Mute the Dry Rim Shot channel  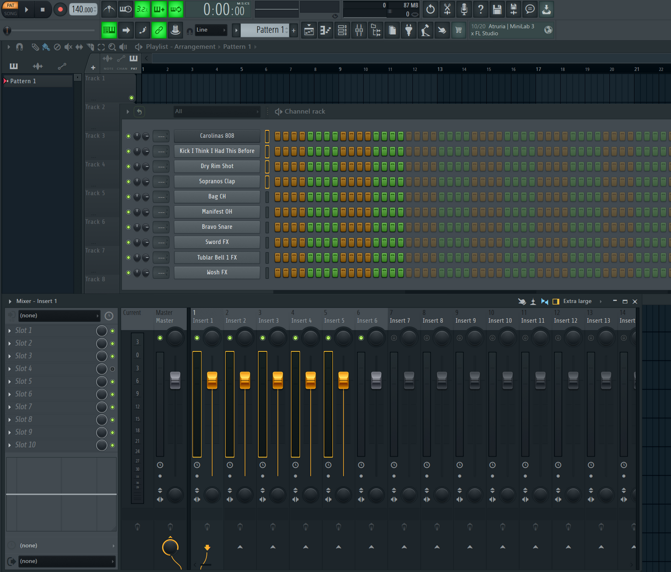pos(128,167)
